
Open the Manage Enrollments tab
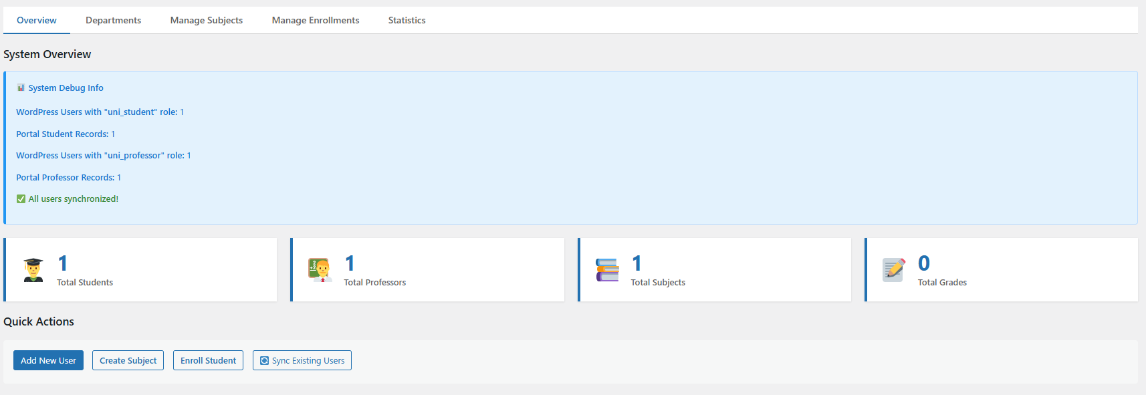pos(315,21)
